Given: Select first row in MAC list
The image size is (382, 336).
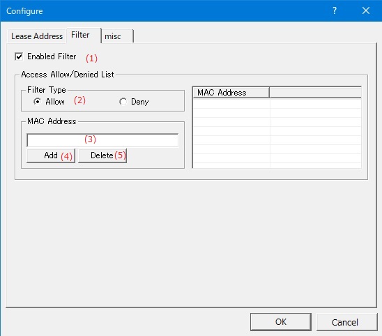Looking at the screenshot, I should pyautogui.click(x=277, y=104).
